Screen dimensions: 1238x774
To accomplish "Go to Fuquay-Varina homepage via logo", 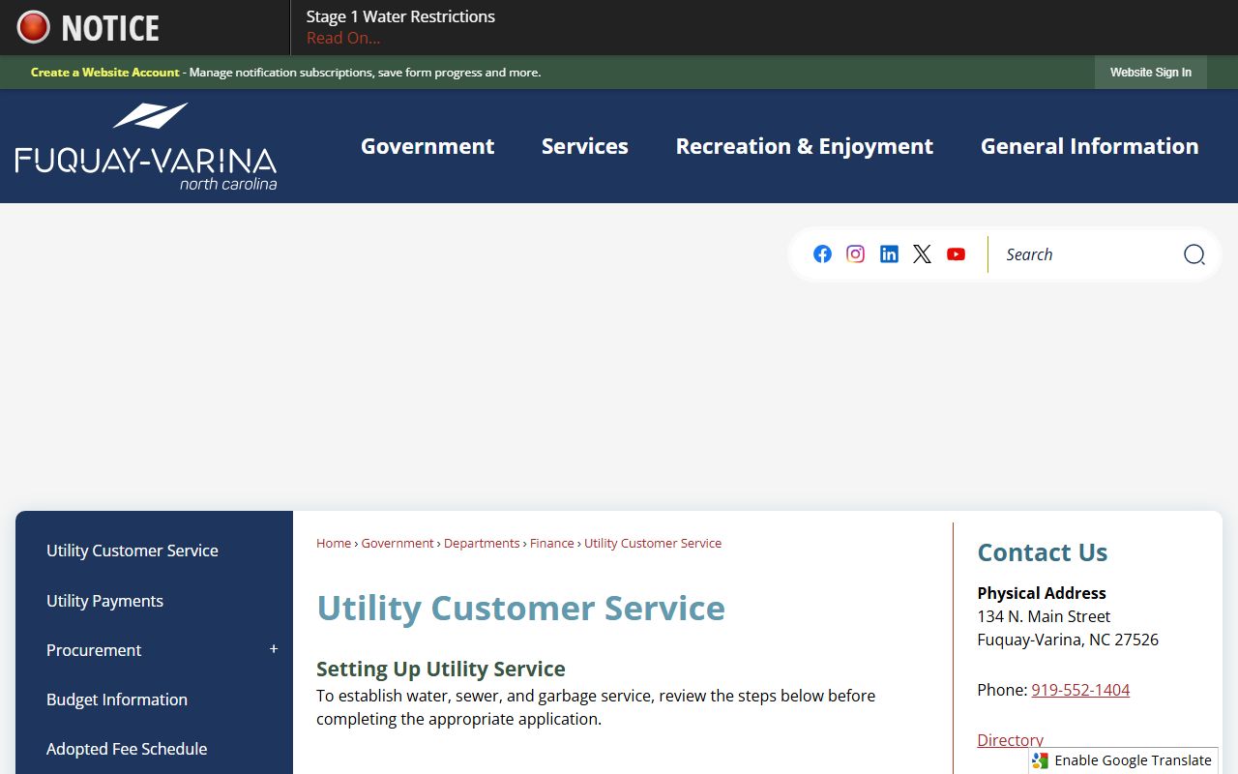I will [146, 146].
